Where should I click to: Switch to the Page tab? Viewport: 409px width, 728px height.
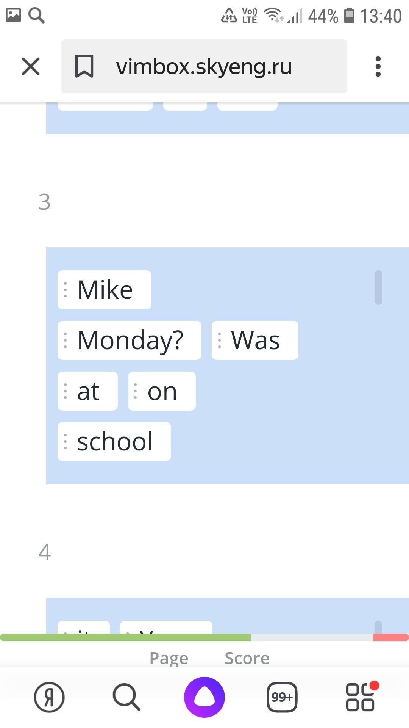[x=169, y=658]
